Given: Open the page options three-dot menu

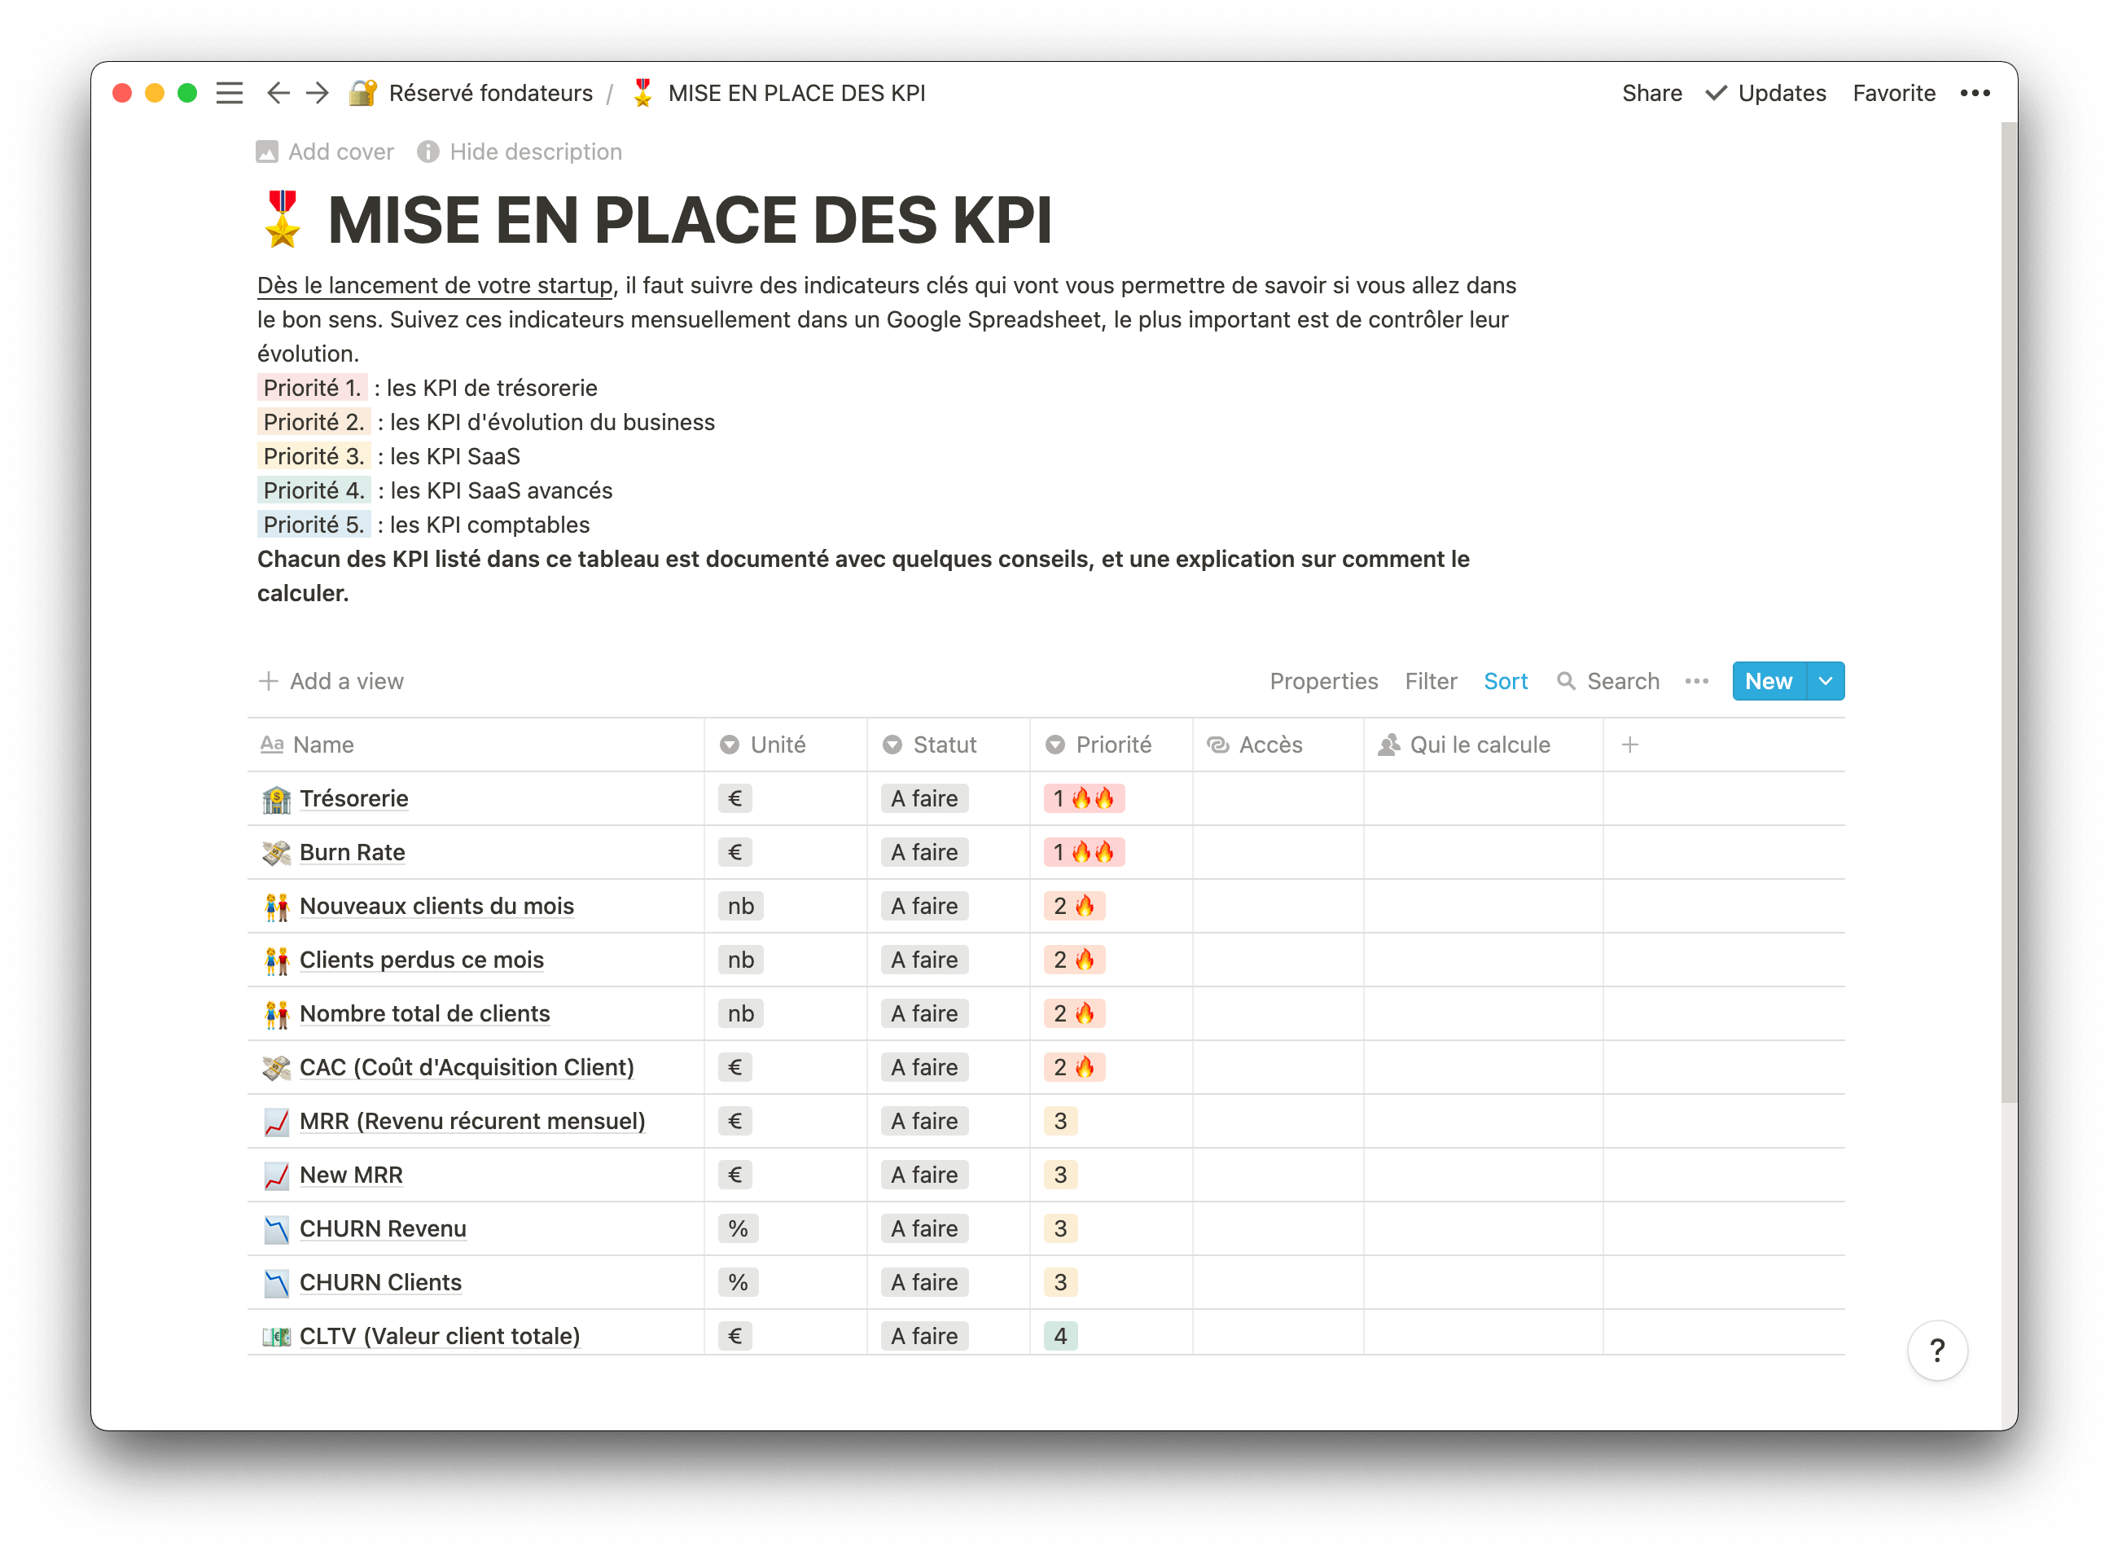Looking at the screenshot, I should pos(1975,93).
